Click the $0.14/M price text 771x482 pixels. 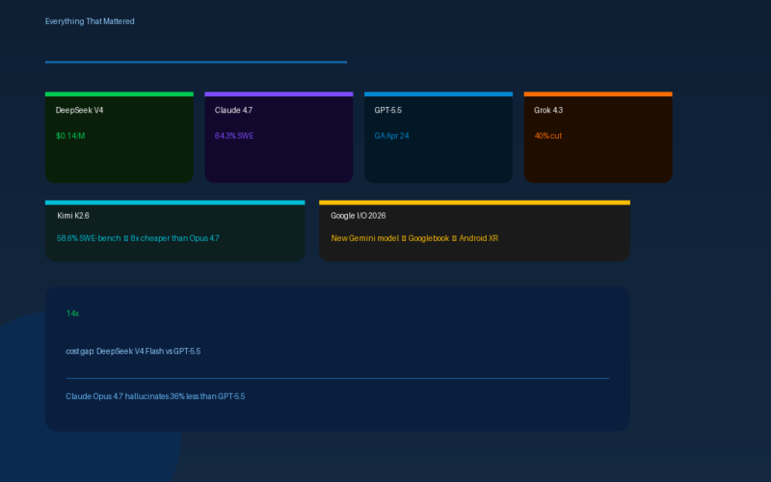pos(70,136)
